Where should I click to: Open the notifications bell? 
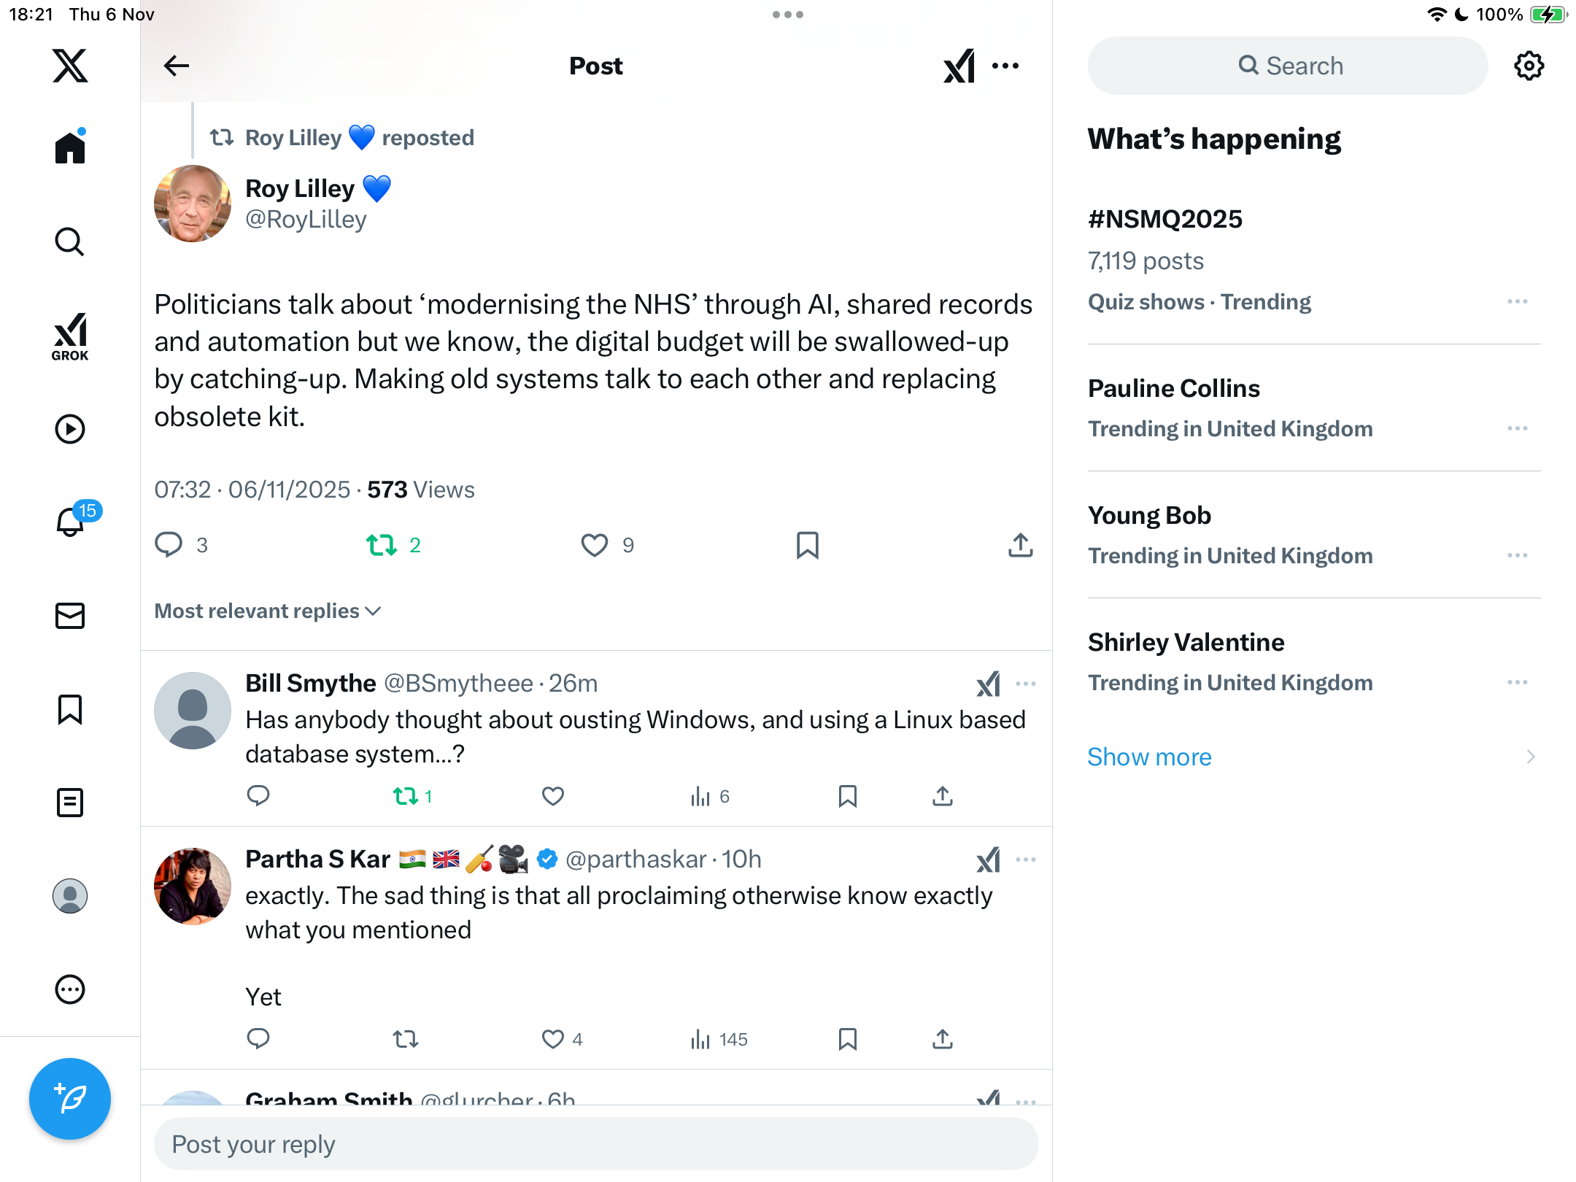70,522
